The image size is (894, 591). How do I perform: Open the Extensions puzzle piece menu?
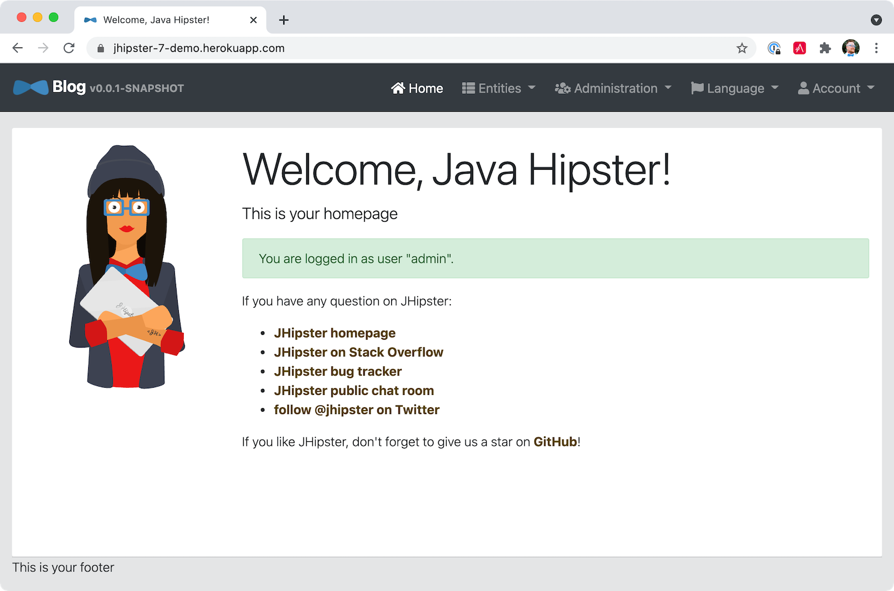(x=825, y=48)
